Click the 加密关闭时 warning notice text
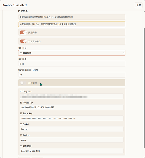The image size is (145, 158). 48,24
